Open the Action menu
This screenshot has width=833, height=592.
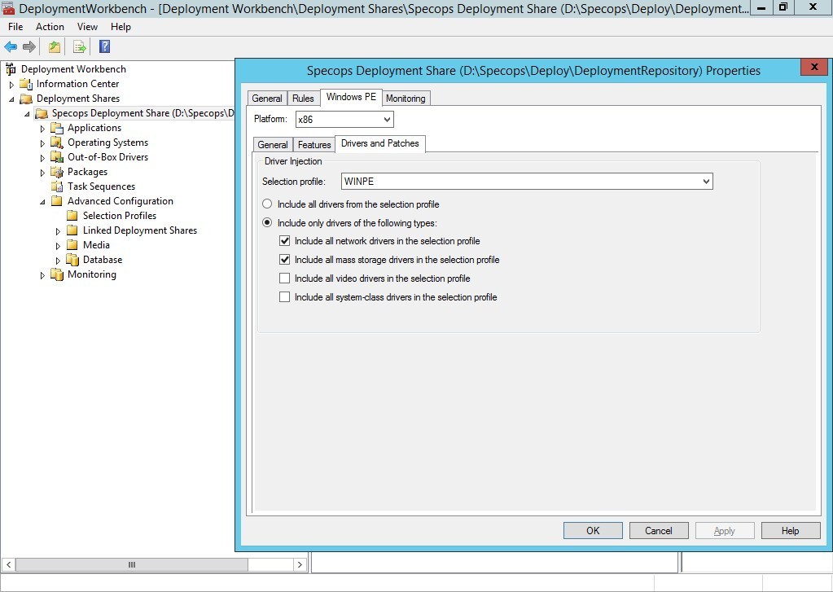[x=50, y=27]
